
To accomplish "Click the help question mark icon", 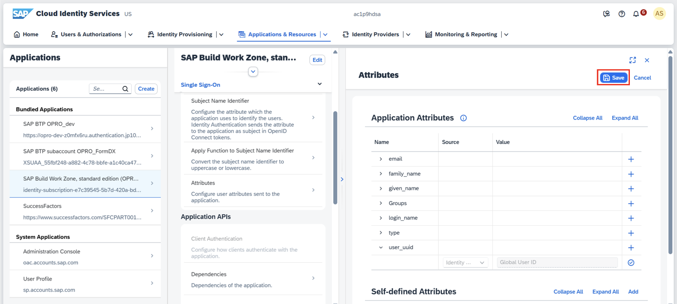I will (x=622, y=14).
